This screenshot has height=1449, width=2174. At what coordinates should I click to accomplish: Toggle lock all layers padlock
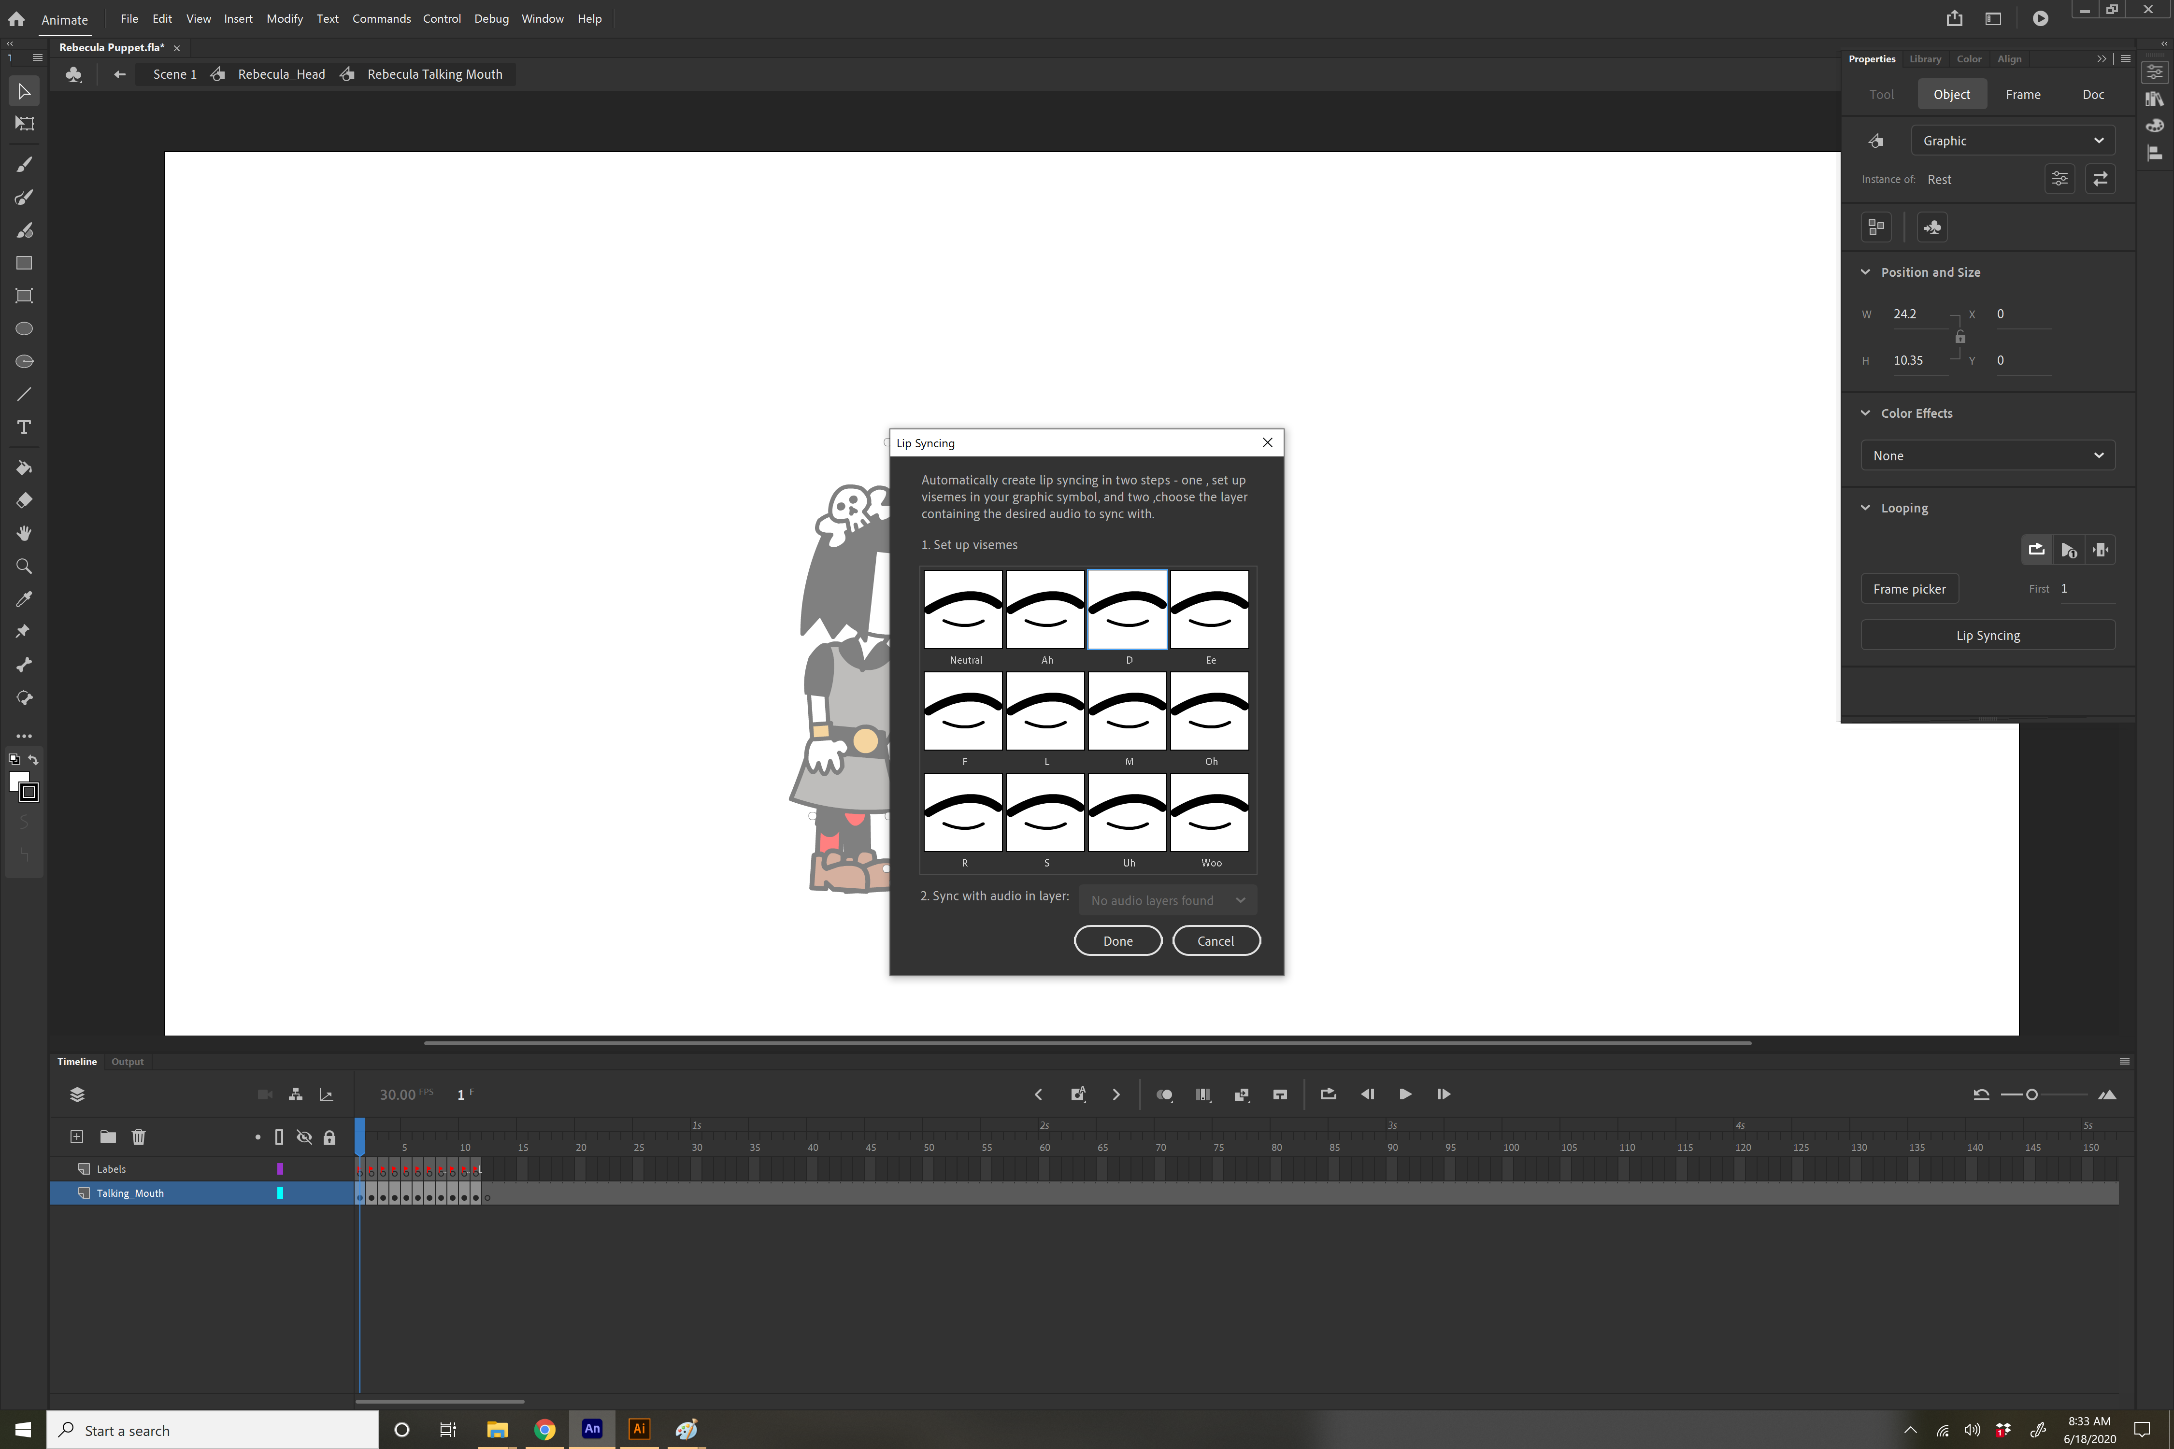tap(329, 1136)
